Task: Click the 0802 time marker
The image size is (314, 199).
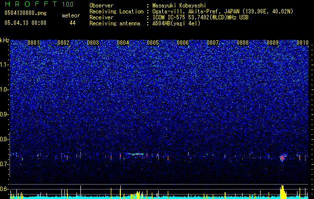Action: (63, 43)
